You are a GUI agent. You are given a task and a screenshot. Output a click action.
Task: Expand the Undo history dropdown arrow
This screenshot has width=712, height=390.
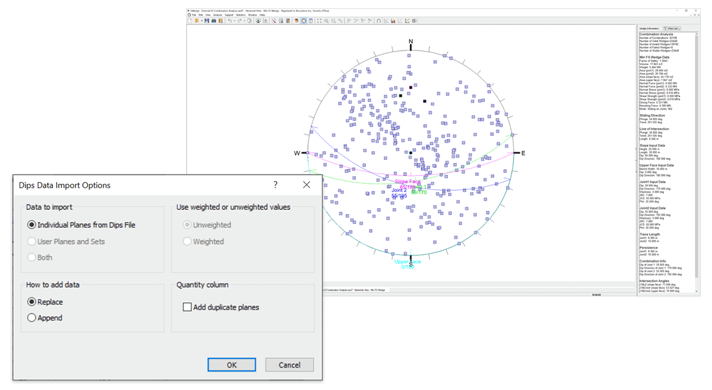coord(234,21)
